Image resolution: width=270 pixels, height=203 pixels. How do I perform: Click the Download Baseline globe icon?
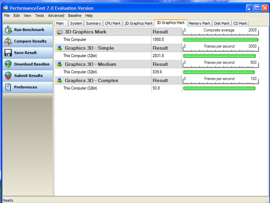pos(8,64)
